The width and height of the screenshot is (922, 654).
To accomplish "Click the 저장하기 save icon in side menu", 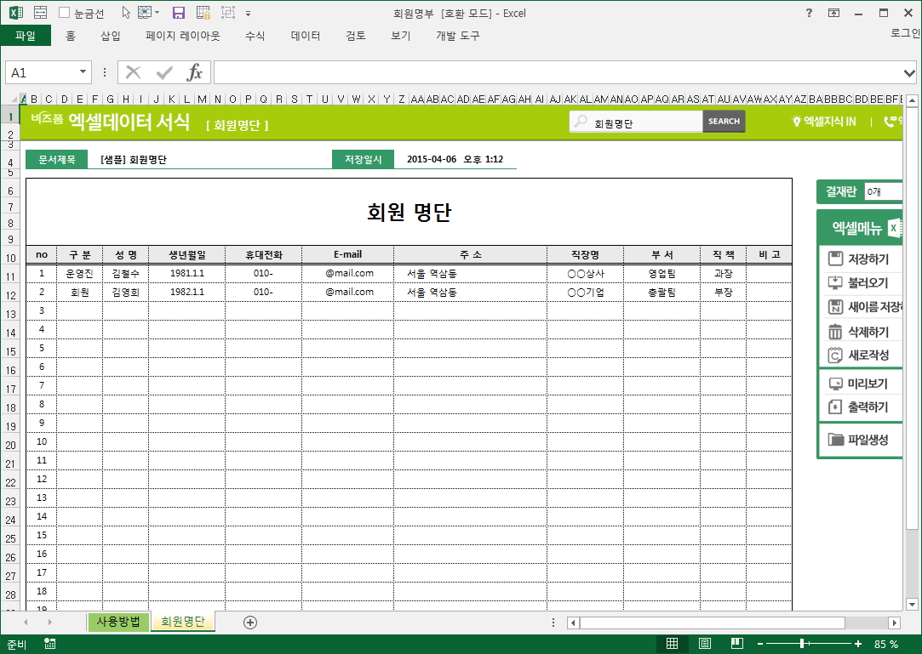I will point(835,259).
